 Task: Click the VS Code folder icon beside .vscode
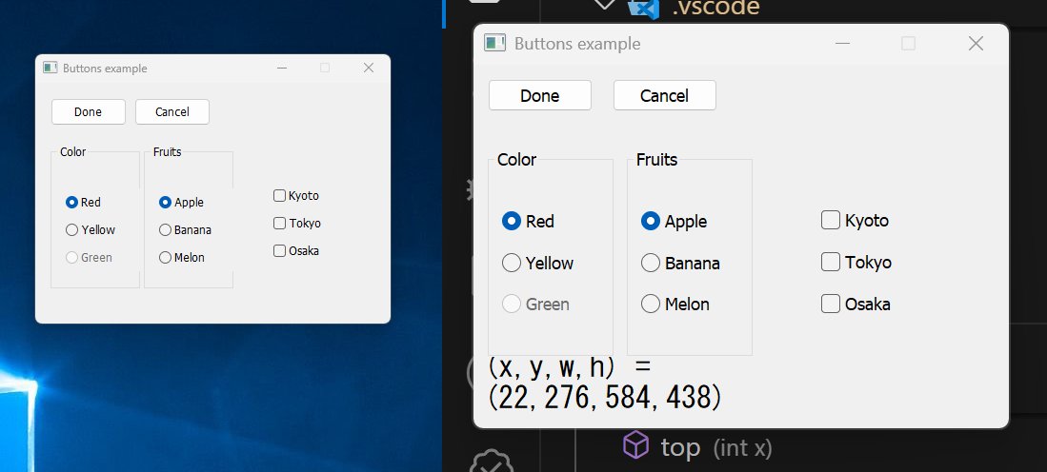click(x=644, y=8)
